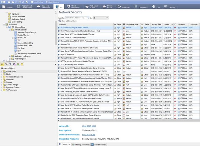Select the Address Ranges folder icon
The height and width of the screenshot is (146, 200).
click(4, 85)
